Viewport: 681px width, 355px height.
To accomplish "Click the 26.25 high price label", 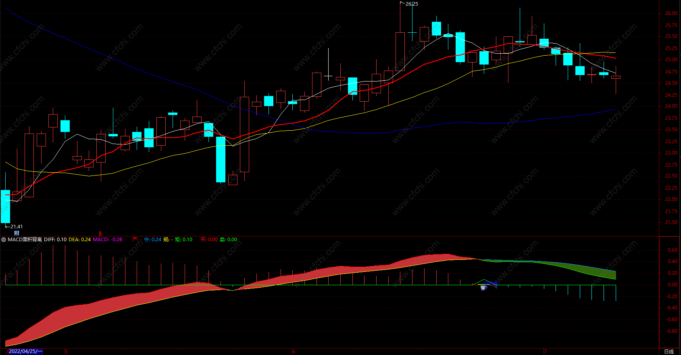I will point(412,4).
